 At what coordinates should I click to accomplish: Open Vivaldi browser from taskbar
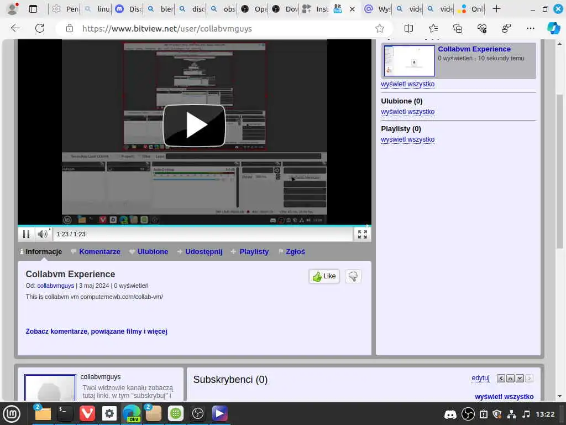coord(87,414)
